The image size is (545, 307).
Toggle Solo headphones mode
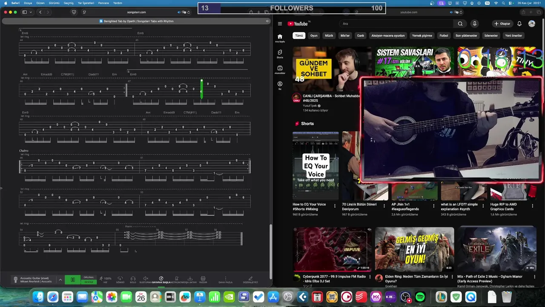pyautogui.click(x=133, y=280)
